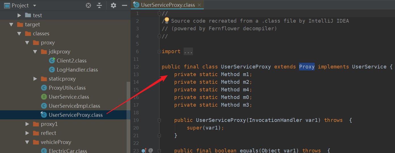The height and width of the screenshot is (153, 395).
Task: Click the staticproxy folder icon
Action: tap(44, 79)
